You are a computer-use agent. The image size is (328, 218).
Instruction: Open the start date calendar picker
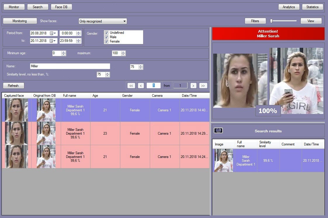pyautogui.click(x=53, y=33)
